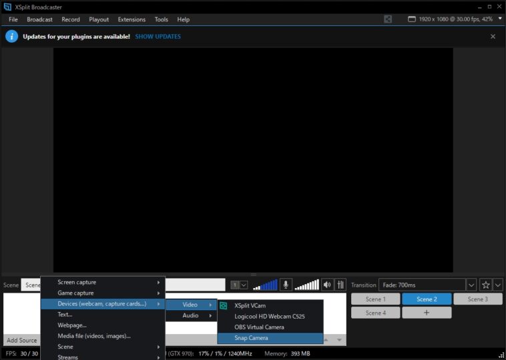The width and height of the screenshot is (506, 360).
Task: Click the star favorite transitions icon
Action: coord(486,285)
